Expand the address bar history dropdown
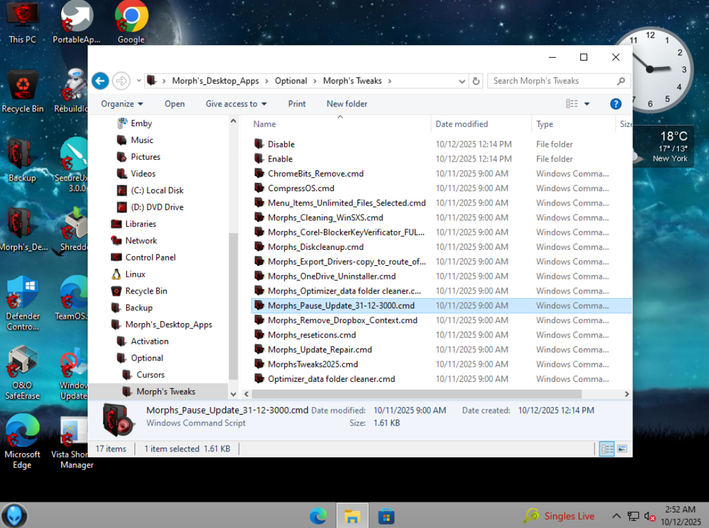Screen dimensions: 709x528 point(462,81)
